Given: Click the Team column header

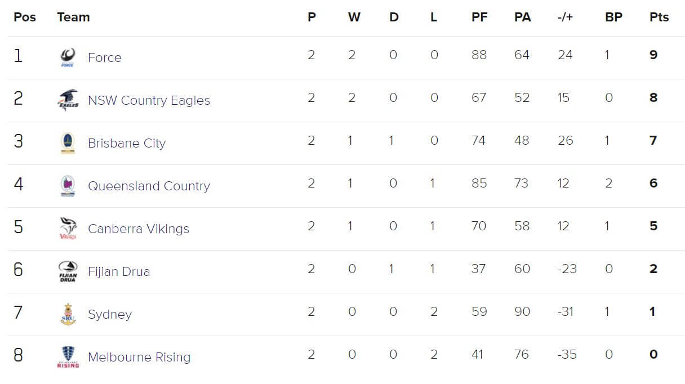Looking at the screenshot, I should click(73, 17).
